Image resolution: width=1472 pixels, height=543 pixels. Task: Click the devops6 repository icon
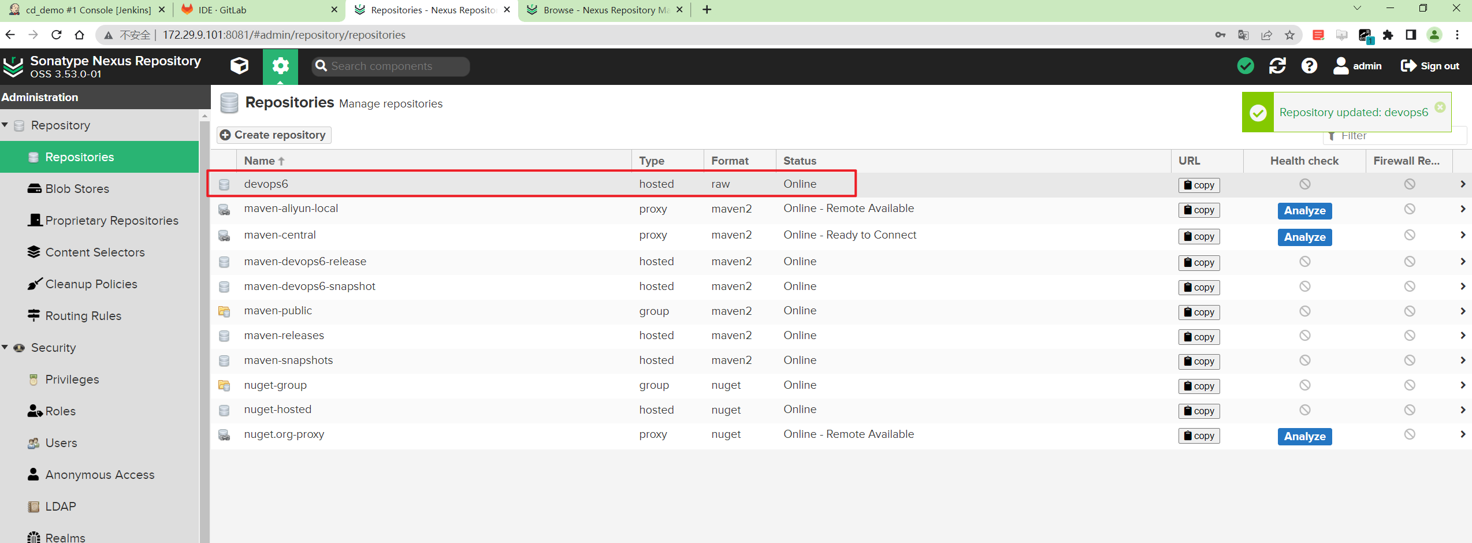[224, 184]
